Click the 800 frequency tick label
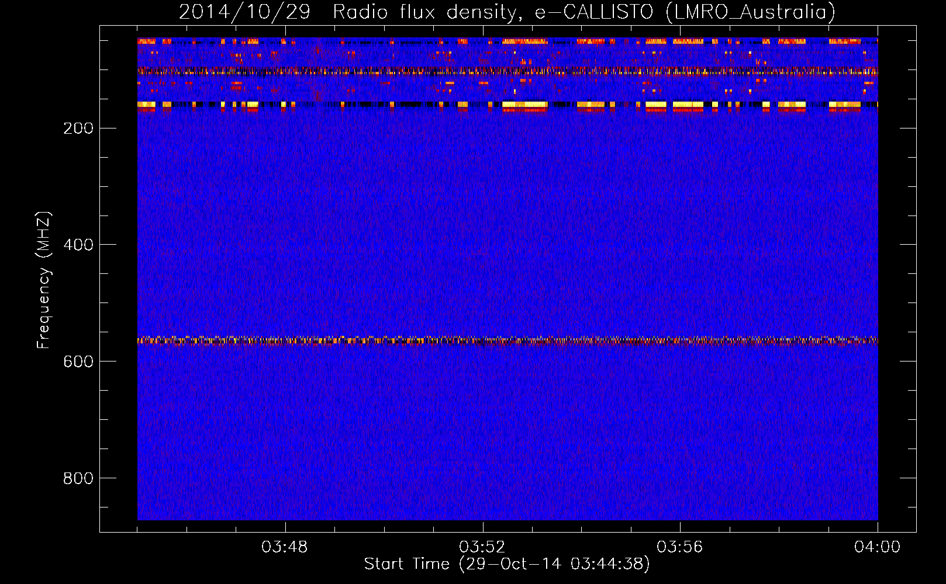 [x=78, y=478]
